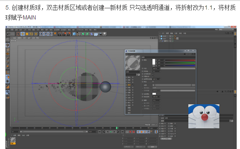Click the Undo arrow in the top toolbar
Viewport: 240px width, 149px height.
(9, 34)
